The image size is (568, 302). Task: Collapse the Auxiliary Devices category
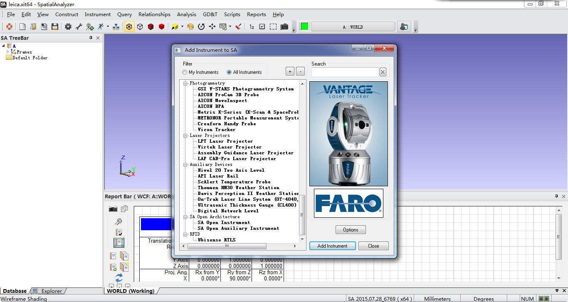click(185, 165)
